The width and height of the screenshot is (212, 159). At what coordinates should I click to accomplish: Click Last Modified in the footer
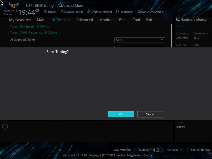[122, 150]
